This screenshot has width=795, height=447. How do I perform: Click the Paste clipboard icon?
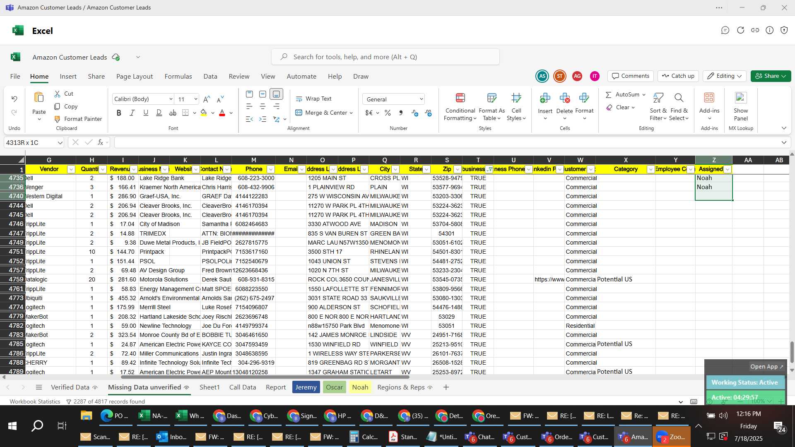coord(39,98)
